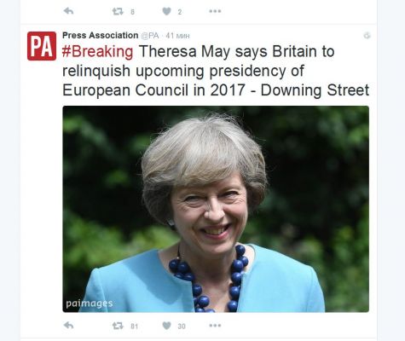Click the small gray icon beside the tweet header
The height and width of the screenshot is (341, 405).
[x=367, y=36]
